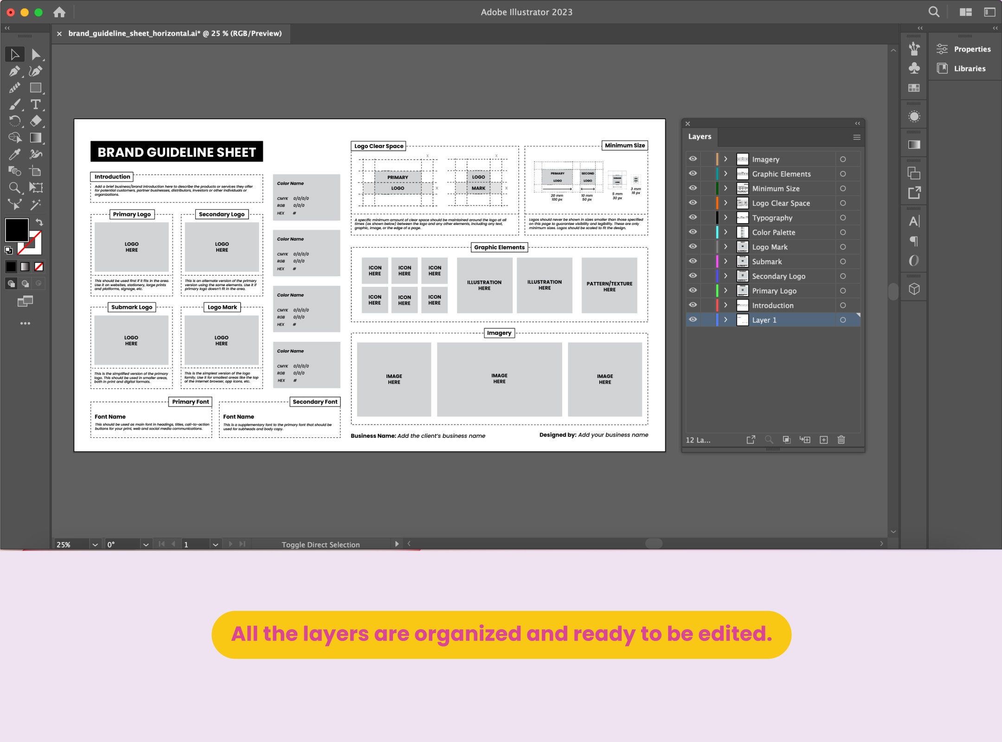Open the Gradient panel
Screen dimensions: 1002x742
tap(914, 144)
